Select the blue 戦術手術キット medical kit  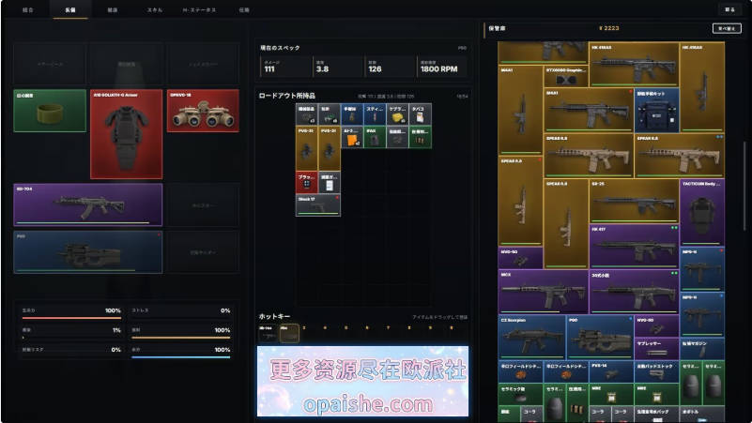point(656,110)
